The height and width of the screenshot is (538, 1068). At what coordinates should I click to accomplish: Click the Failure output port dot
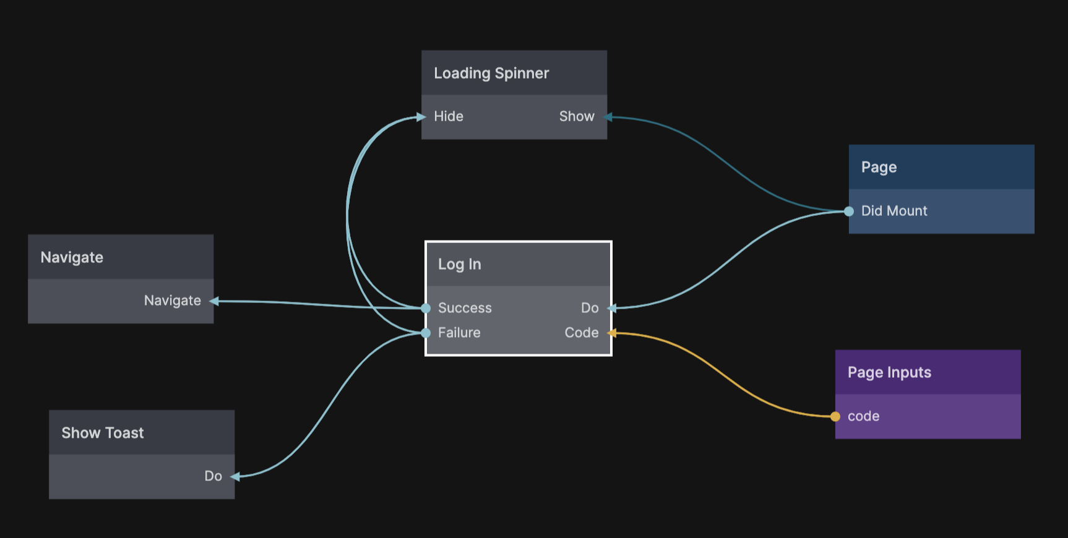click(426, 333)
